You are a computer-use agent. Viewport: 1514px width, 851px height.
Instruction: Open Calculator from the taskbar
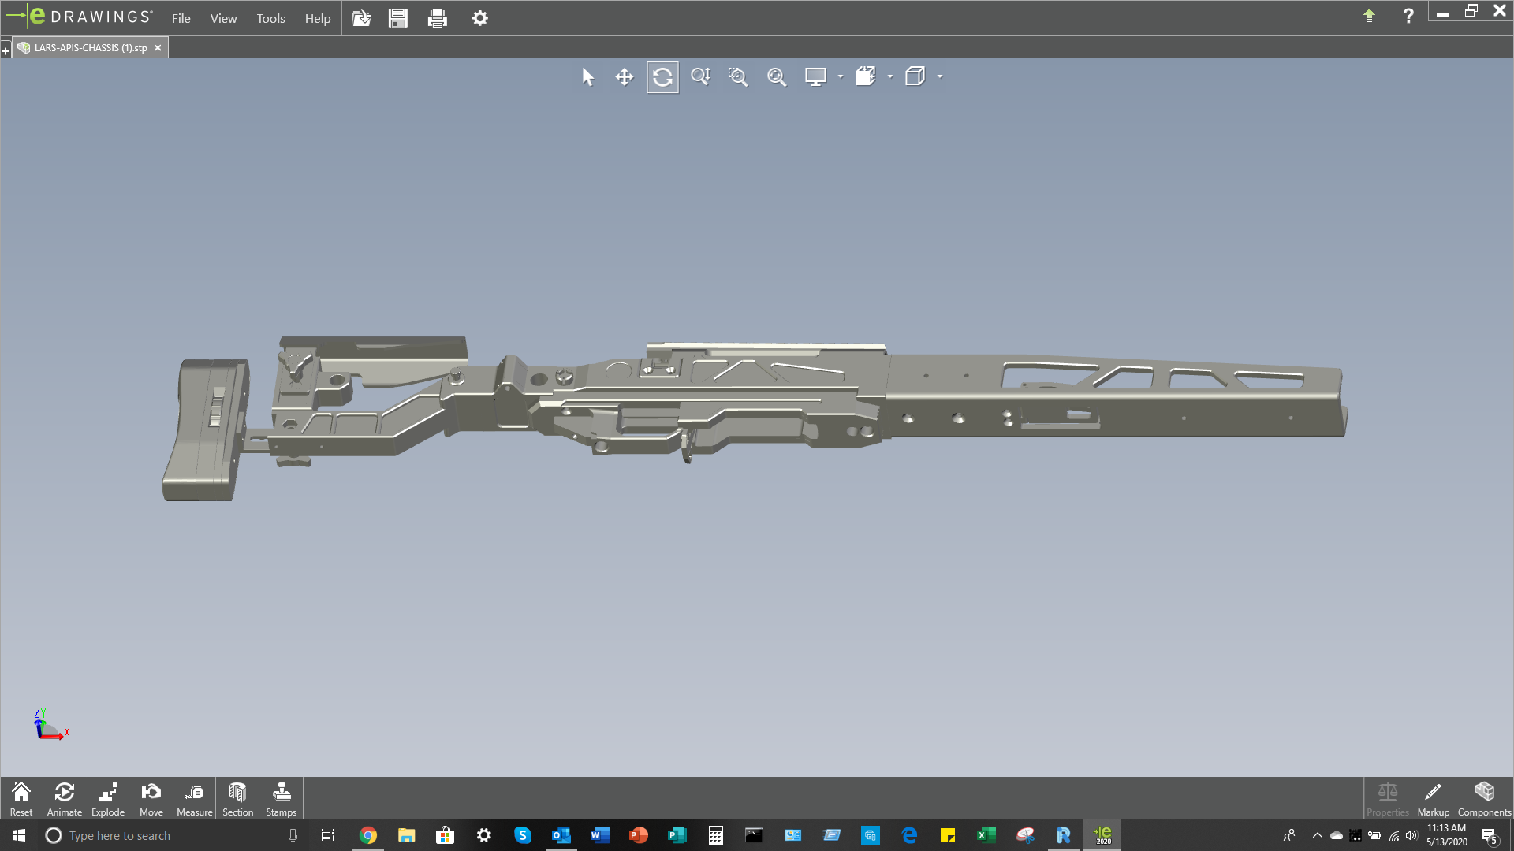pos(716,835)
